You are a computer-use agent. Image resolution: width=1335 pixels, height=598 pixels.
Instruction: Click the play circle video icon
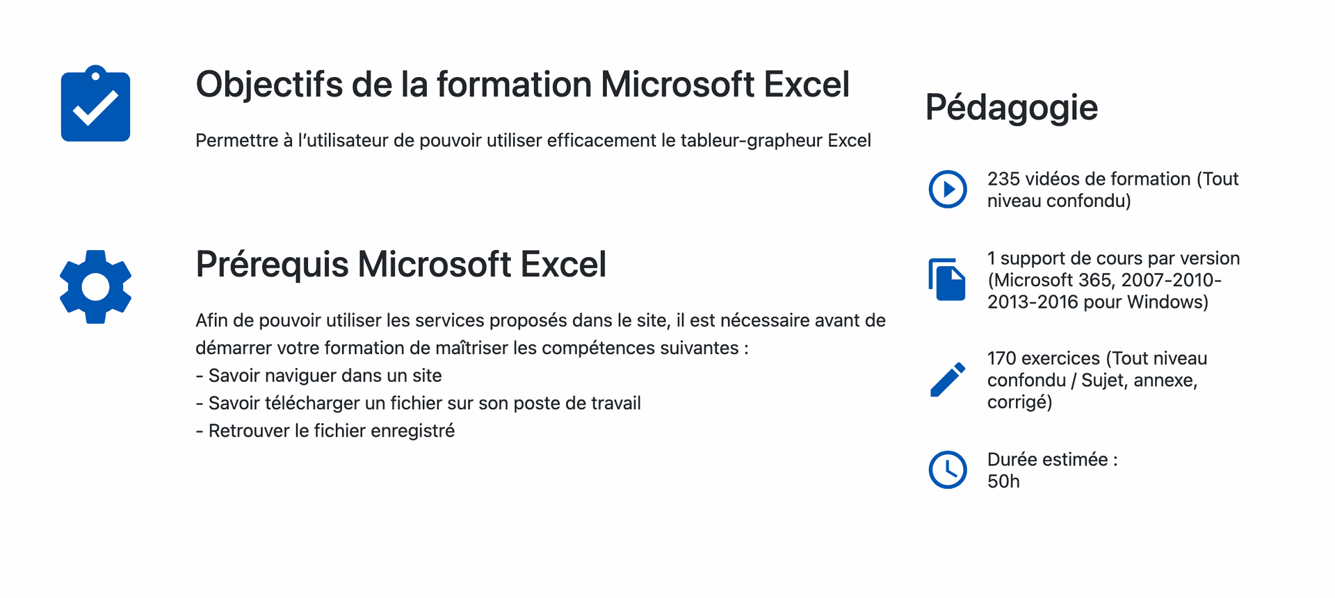[947, 189]
